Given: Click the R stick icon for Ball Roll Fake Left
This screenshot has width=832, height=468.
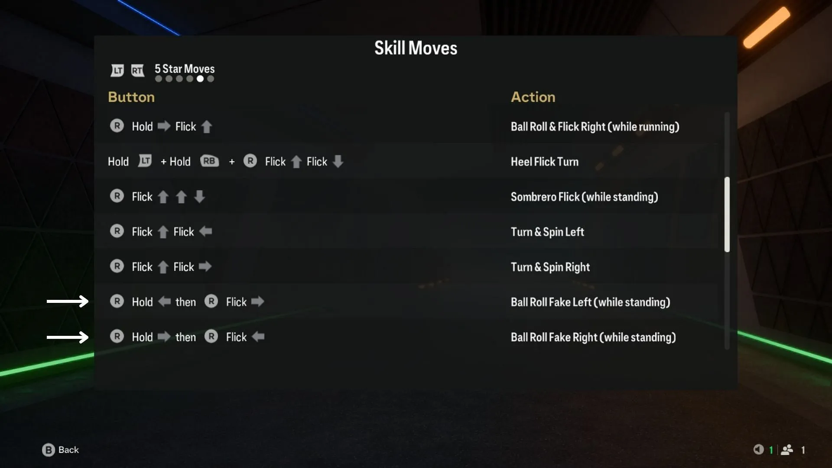Looking at the screenshot, I should [117, 302].
